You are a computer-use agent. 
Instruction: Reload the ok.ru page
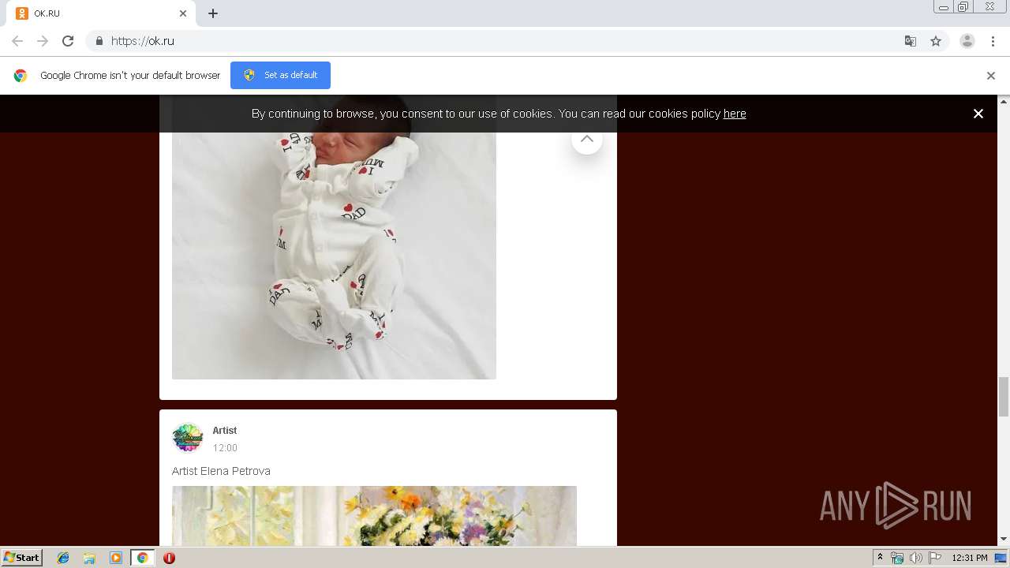point(68,41)
